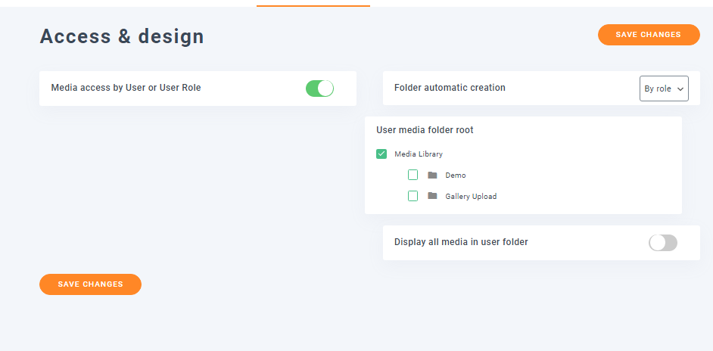The image size is (713, 351).
Task: Uncheck the Media Library checkbox
Action: (381, 154)
